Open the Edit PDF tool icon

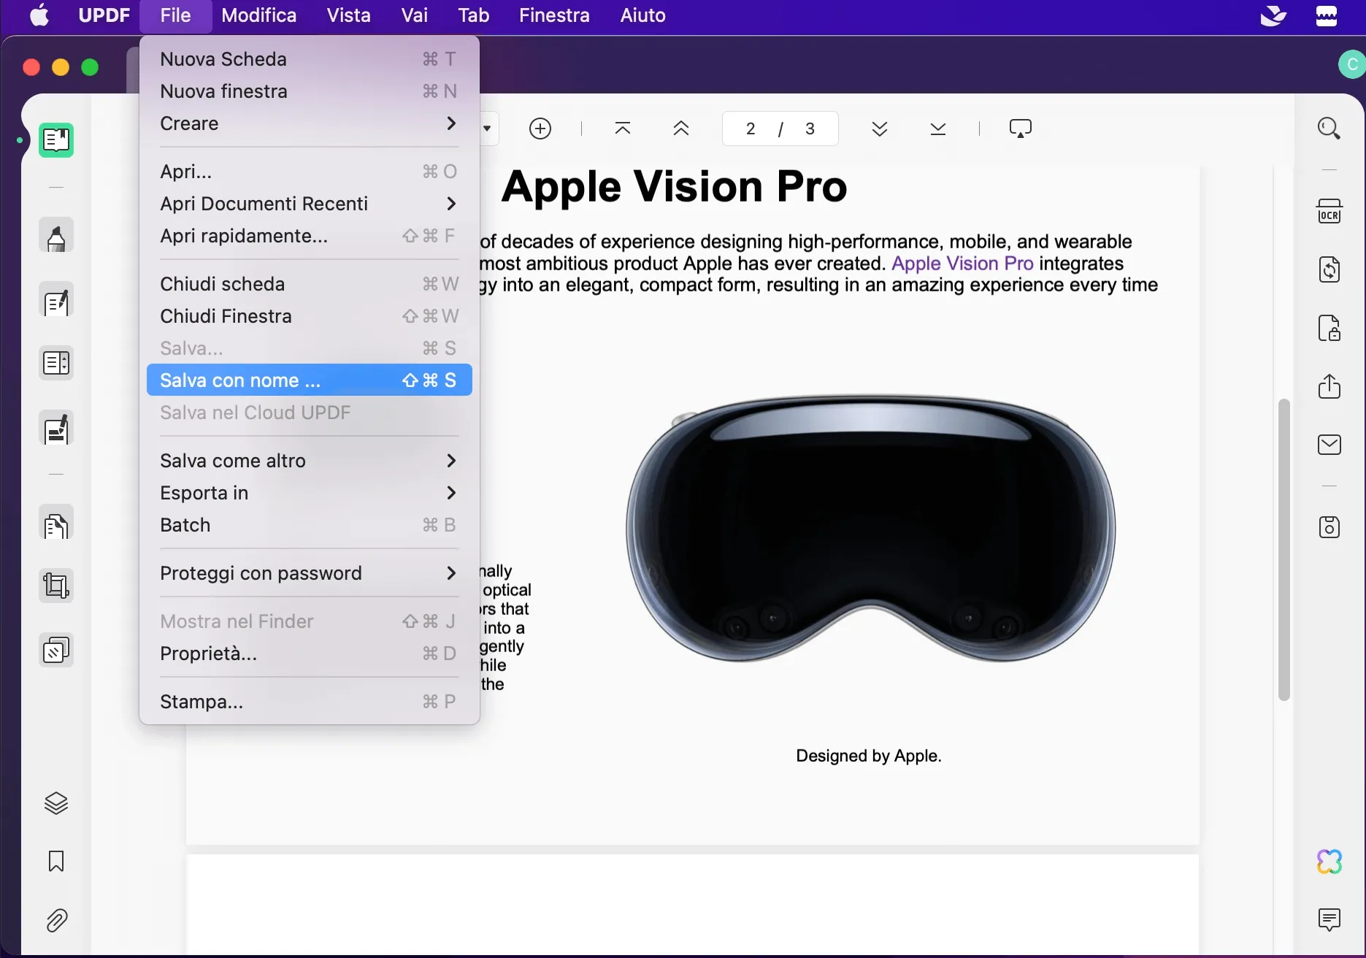point(56,300)
